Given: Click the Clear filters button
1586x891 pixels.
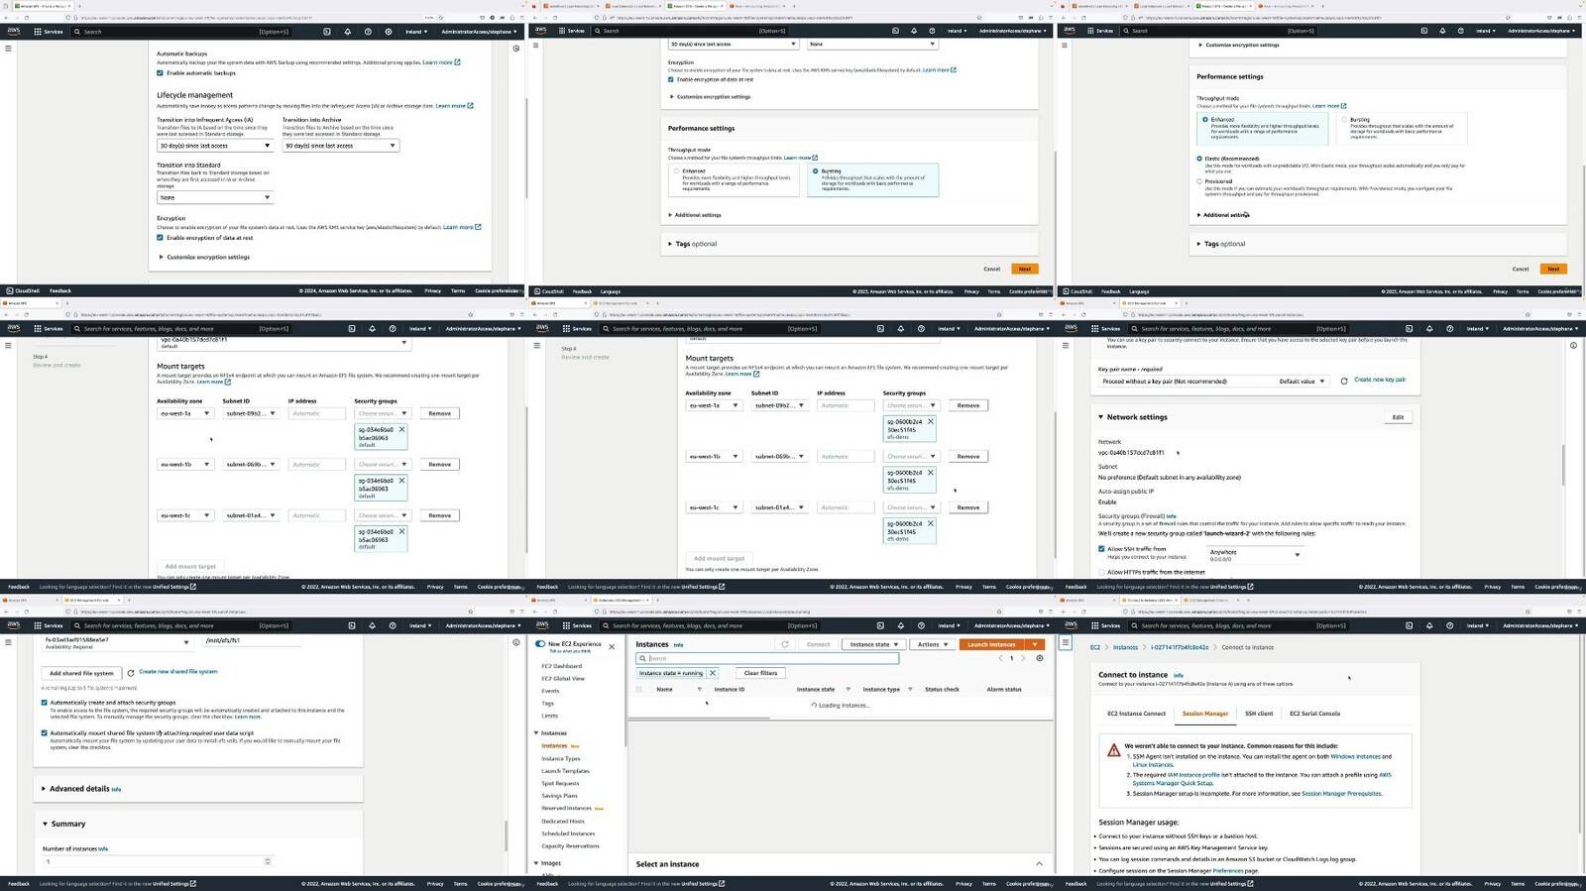Looking at the screenshot, I should click(760, 673).
